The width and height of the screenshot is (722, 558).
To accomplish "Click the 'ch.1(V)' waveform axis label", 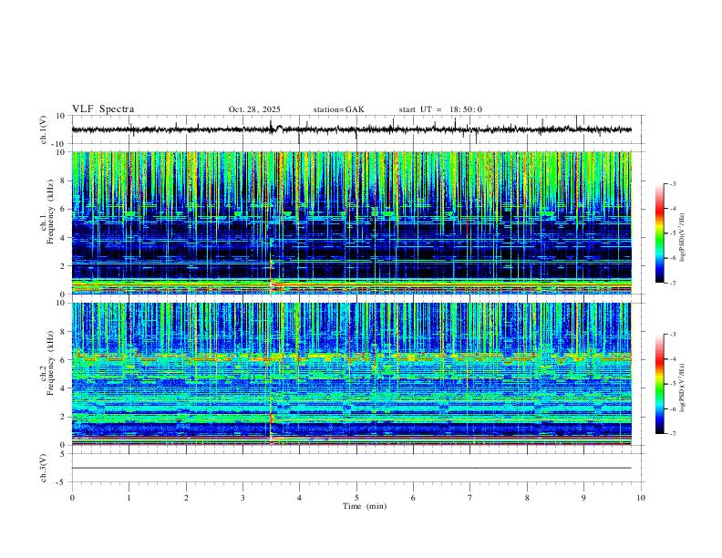I will (44, 129).
